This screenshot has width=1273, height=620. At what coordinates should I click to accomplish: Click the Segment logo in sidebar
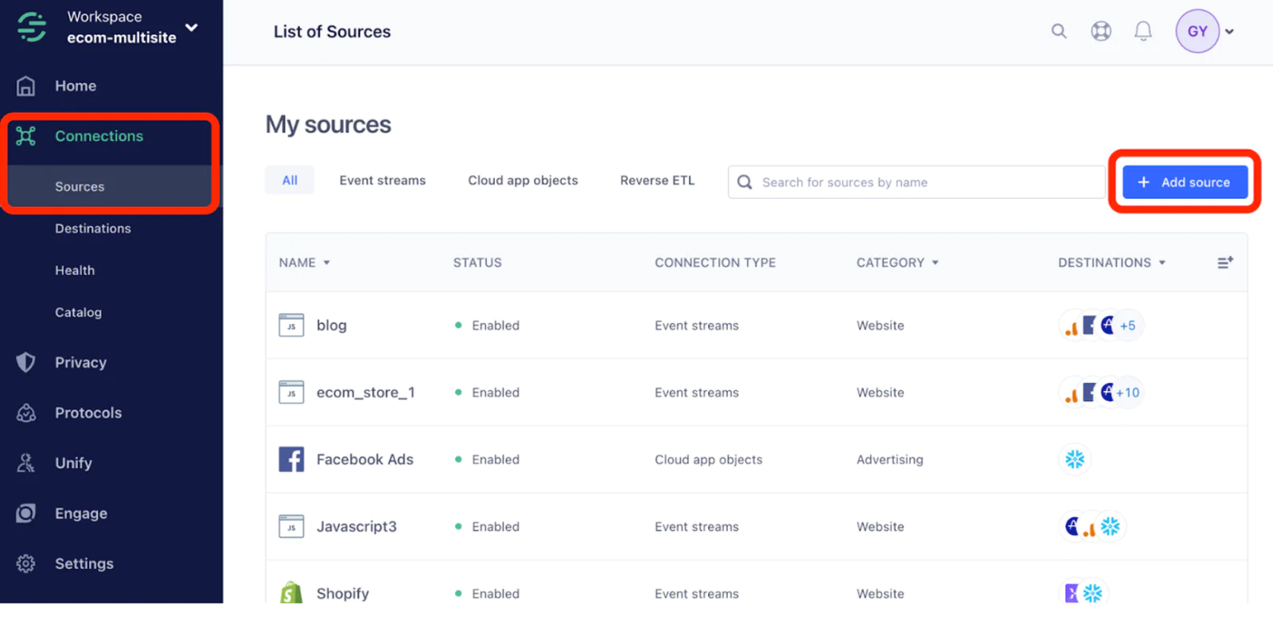click(32, 26)
